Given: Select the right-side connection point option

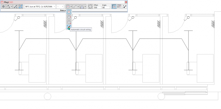Looking at the screenshot, I should (x=69, y=17).
